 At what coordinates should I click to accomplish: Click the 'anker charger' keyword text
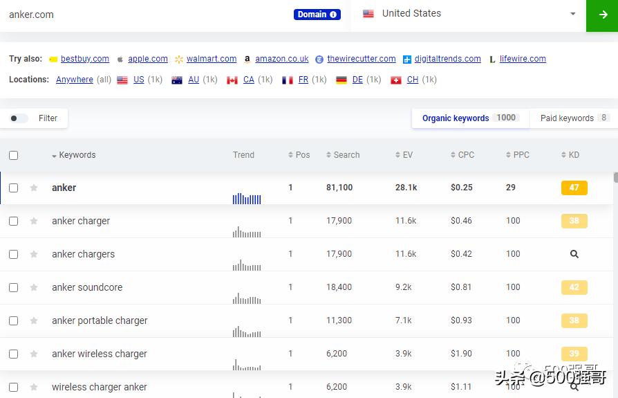(81, 221)
